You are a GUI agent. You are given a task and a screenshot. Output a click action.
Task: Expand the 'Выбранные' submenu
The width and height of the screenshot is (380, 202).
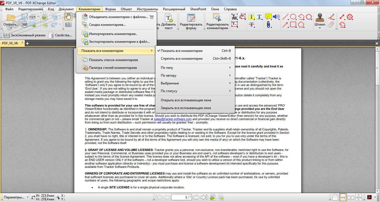click(x=195, y=83)
